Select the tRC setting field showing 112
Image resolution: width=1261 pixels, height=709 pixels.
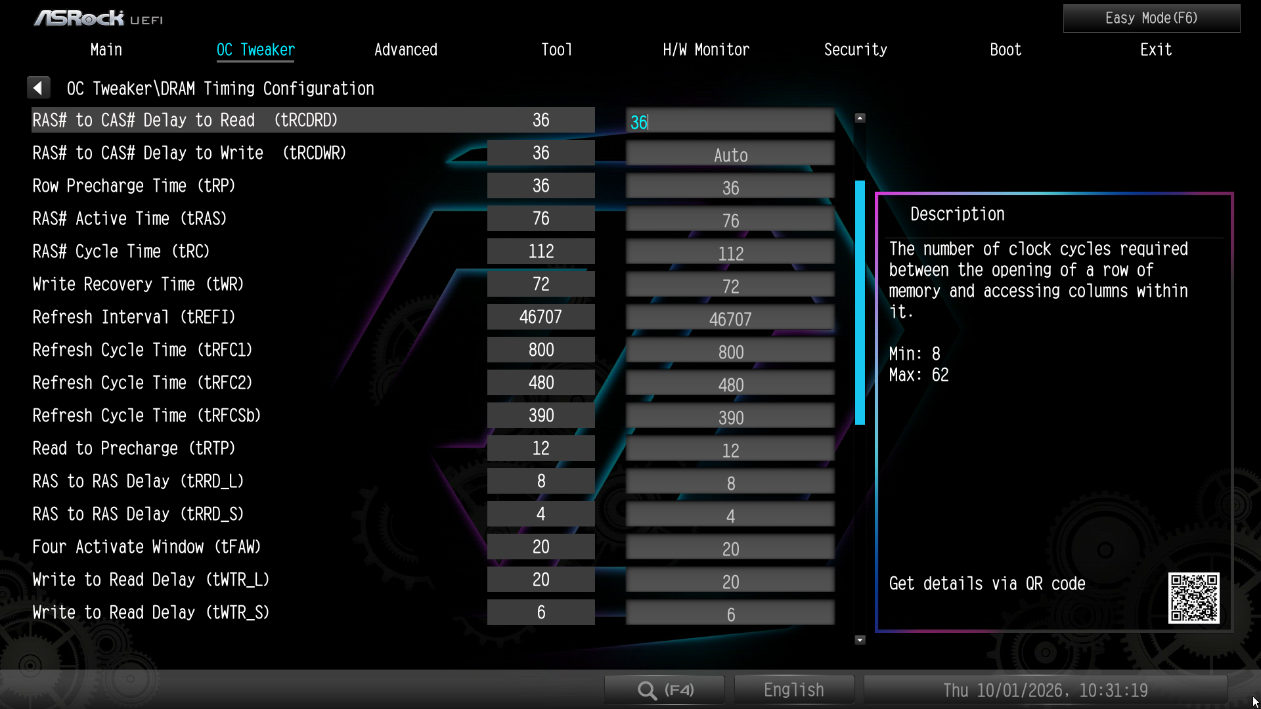tap(730, 253)
